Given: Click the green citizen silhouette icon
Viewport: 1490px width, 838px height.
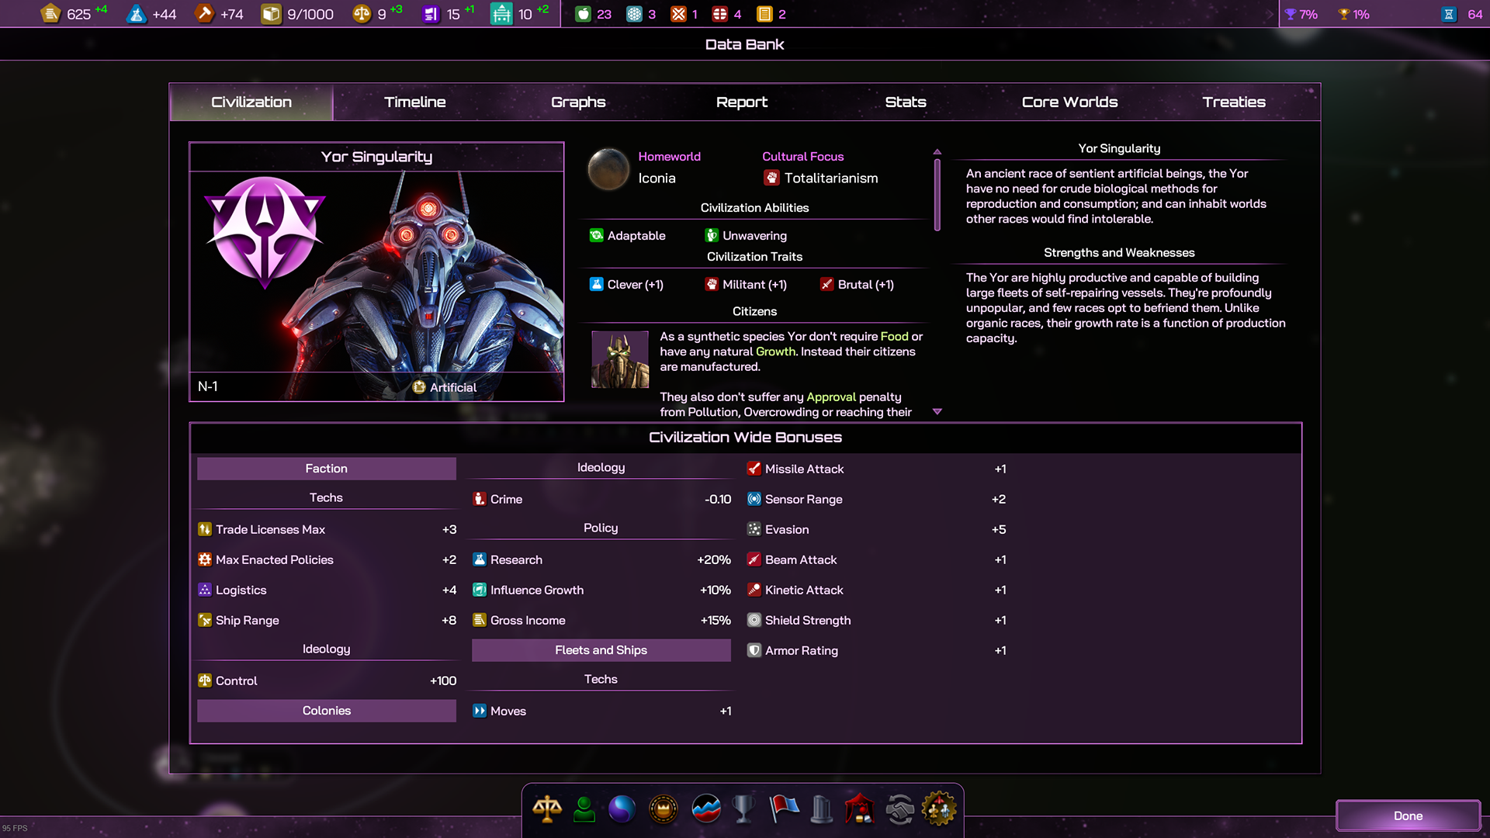Looking at the screenshot, I should tap(584, 809).
